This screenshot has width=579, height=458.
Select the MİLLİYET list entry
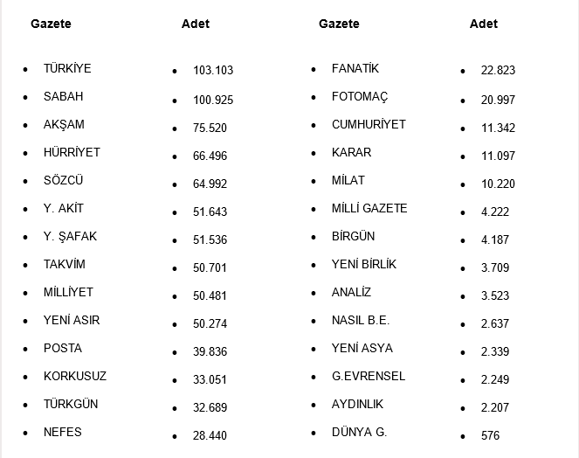pyautogui.click(x=68, y=292)
